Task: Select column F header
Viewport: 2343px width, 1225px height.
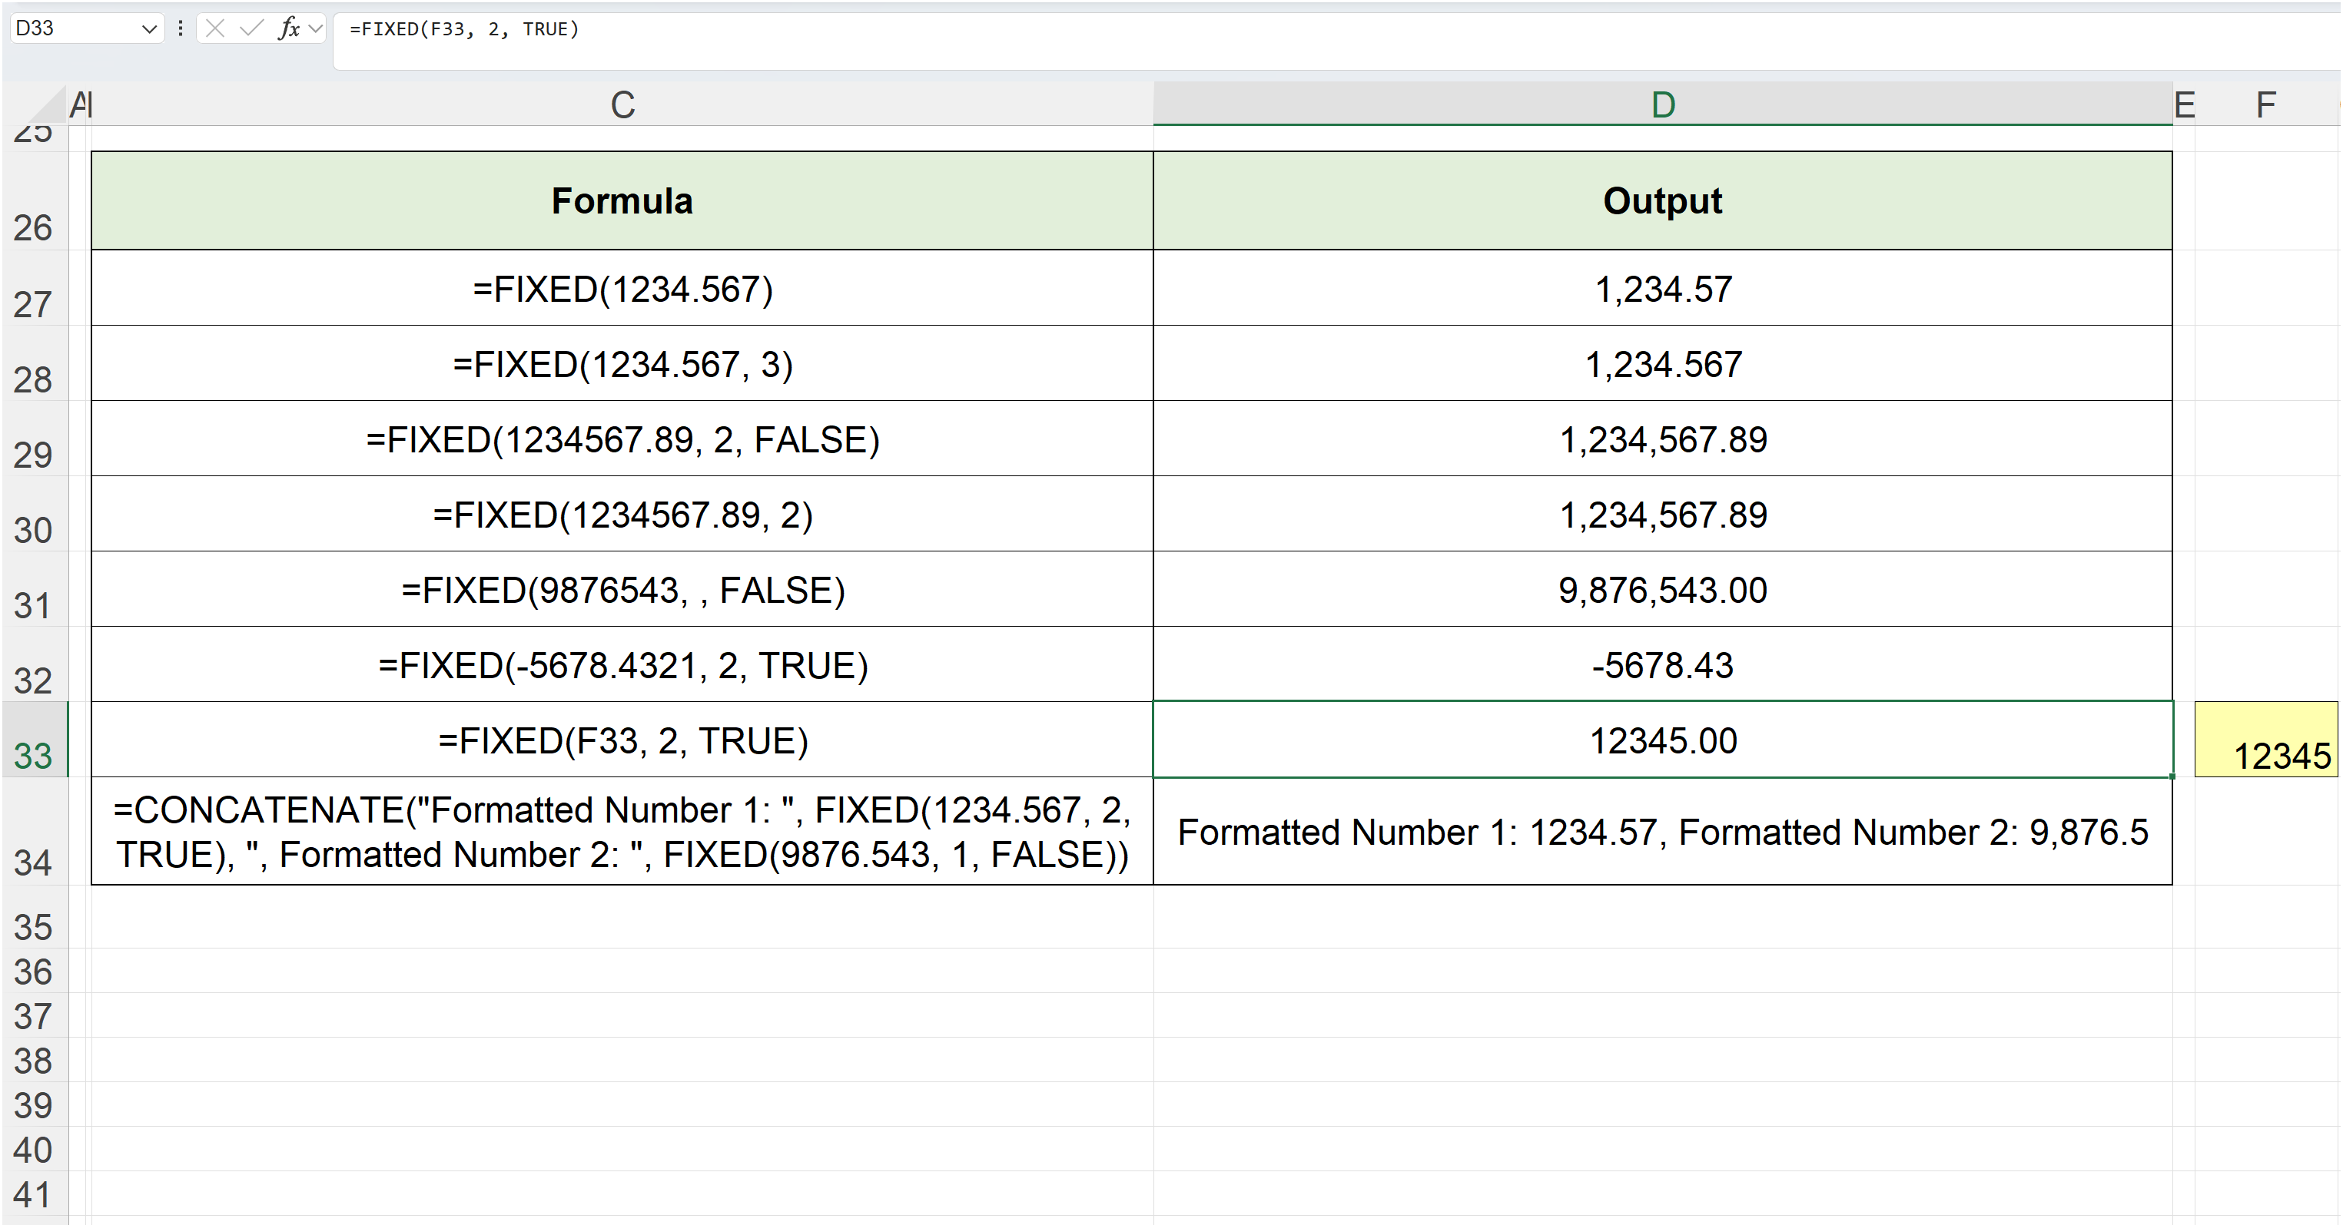Action: (x=2265, y=104)
